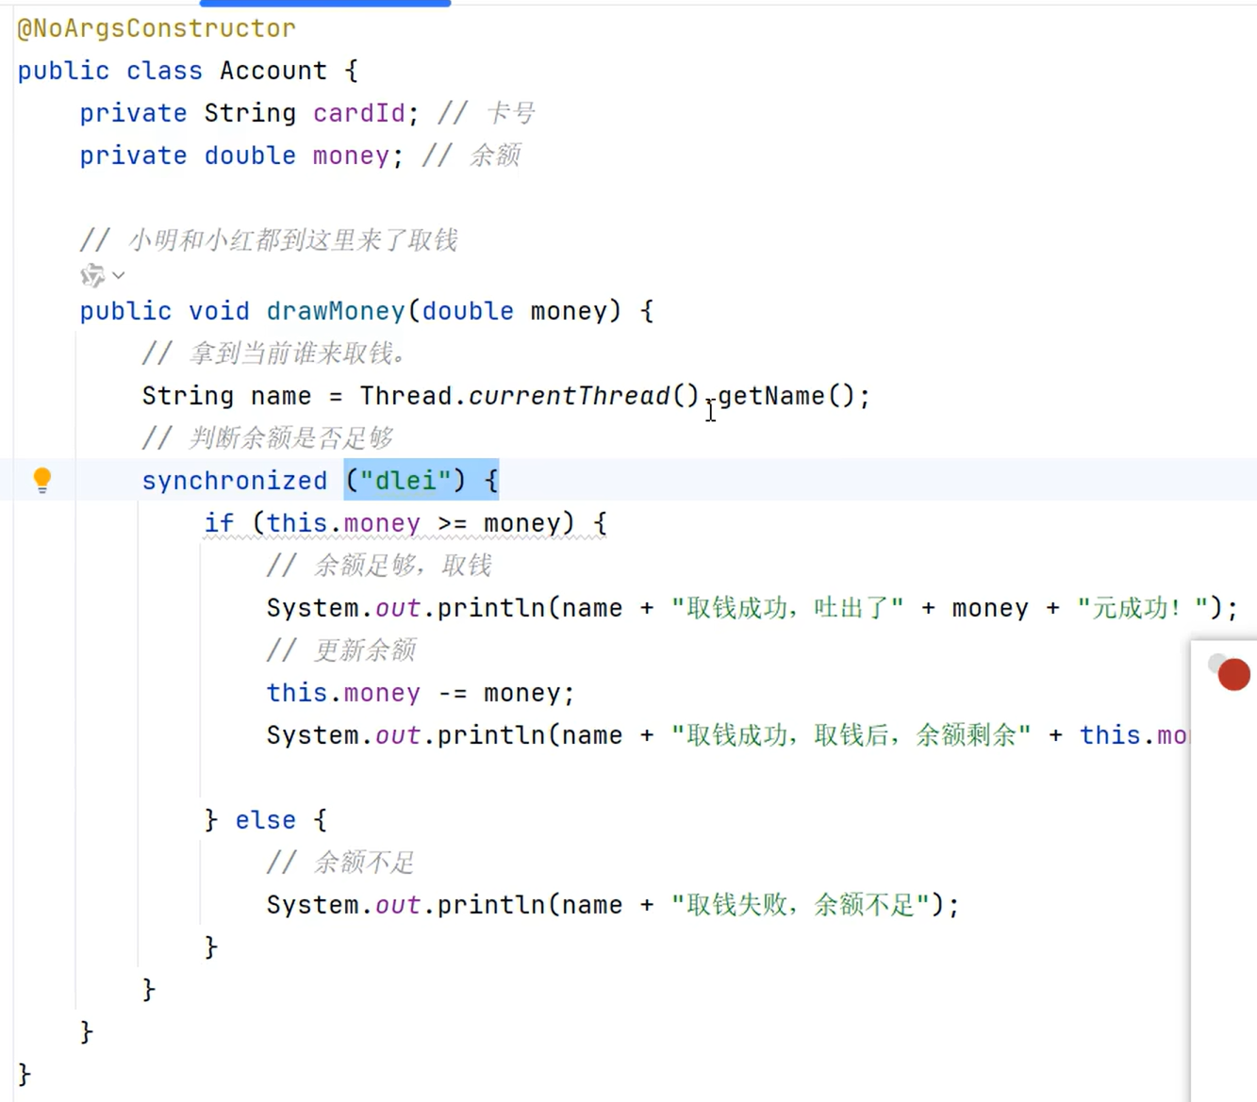Click the comment 判断余额是否足够

pyautogui.click(x=268, y=438)
